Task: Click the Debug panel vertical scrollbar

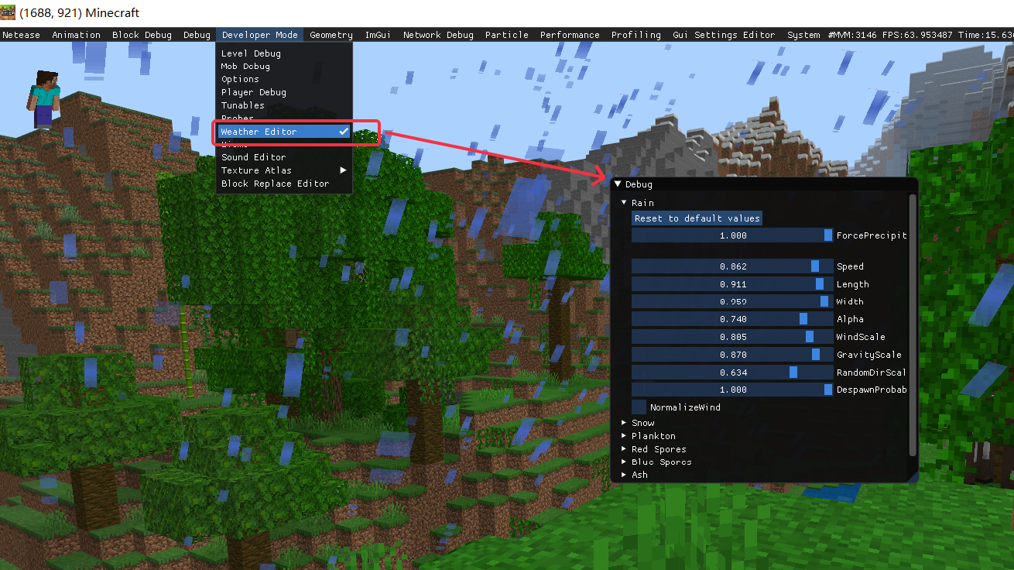Action: (x=913, y=325)
